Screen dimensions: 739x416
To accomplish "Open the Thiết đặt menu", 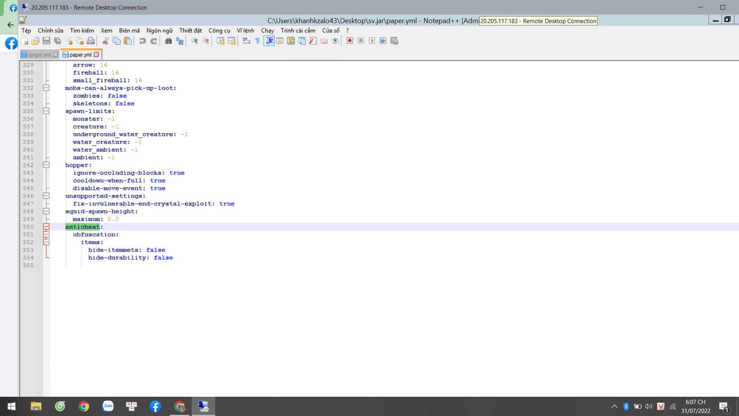I will click(190, 30).
